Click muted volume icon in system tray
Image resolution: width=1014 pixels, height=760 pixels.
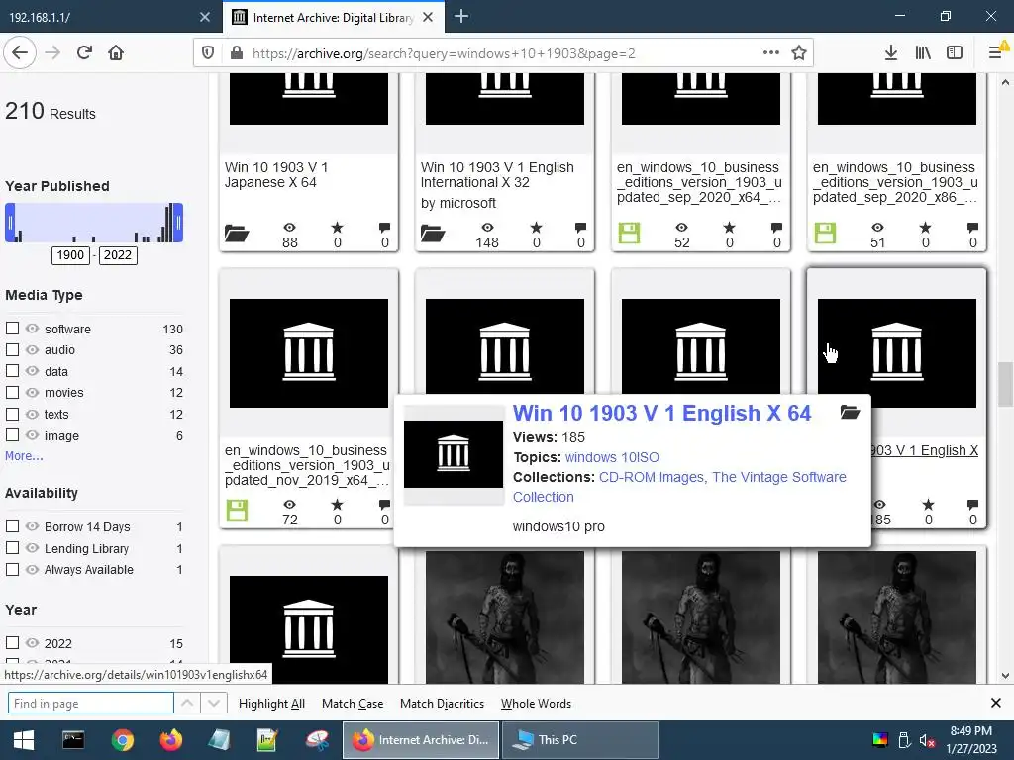[x=927, y=740]
